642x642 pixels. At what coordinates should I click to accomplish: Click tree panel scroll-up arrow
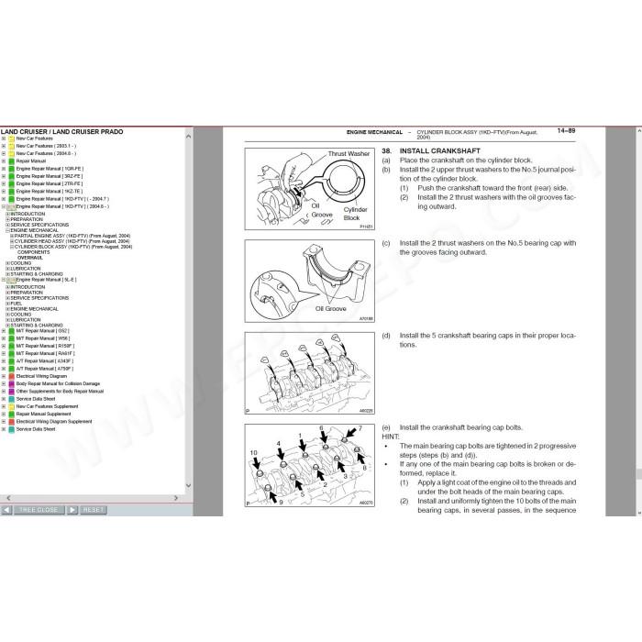[x=188, y=137]
